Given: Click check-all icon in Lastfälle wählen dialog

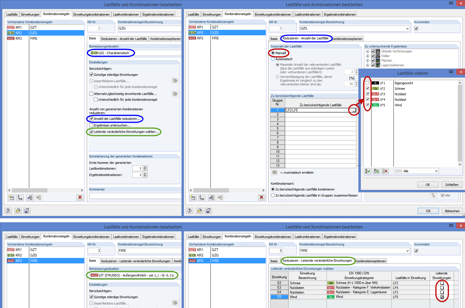Looking at the screenshot, I should click(x=368, y=171).
